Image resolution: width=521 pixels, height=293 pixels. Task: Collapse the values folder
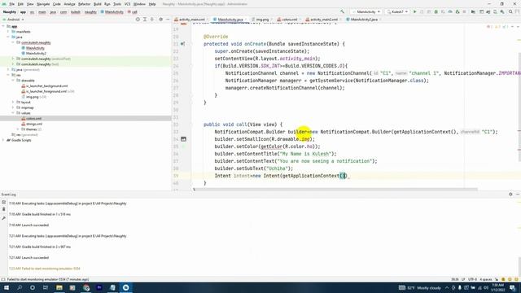13,113
